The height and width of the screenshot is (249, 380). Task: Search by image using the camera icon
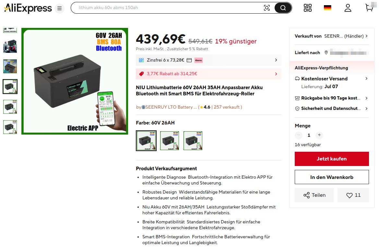(267, 8)
